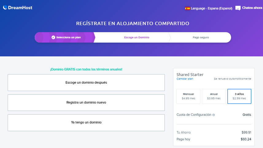Click the info icon beside Cuota de Configuración
263x148 pixels.
point(214,115)
